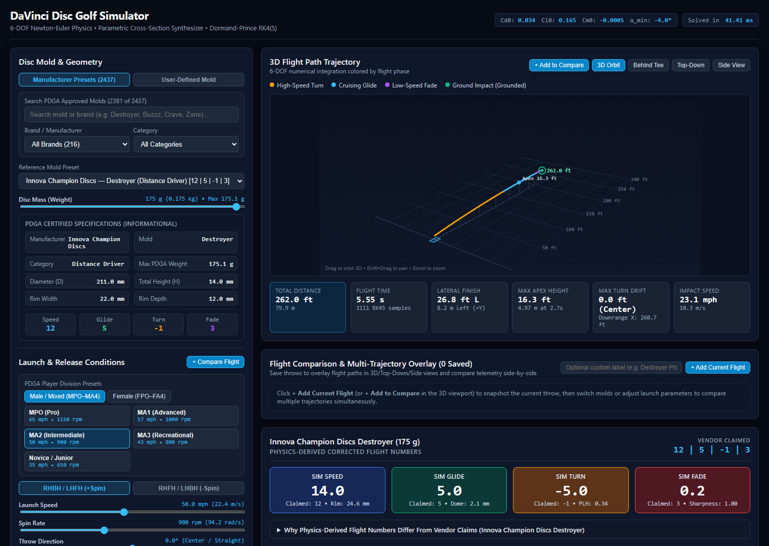Screen dimensions: 769x546
Task: Click the Flight Time 5.55 s card
Action: point(389,307)
